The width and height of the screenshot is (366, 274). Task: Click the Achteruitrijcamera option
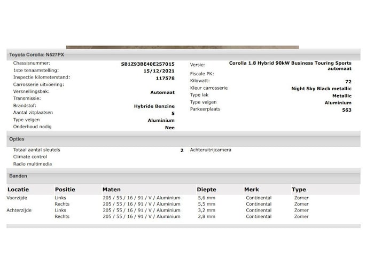pos(211,150)
